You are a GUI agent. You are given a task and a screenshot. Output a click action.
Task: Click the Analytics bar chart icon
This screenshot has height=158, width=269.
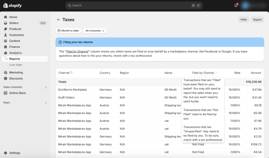click(5, 53)
